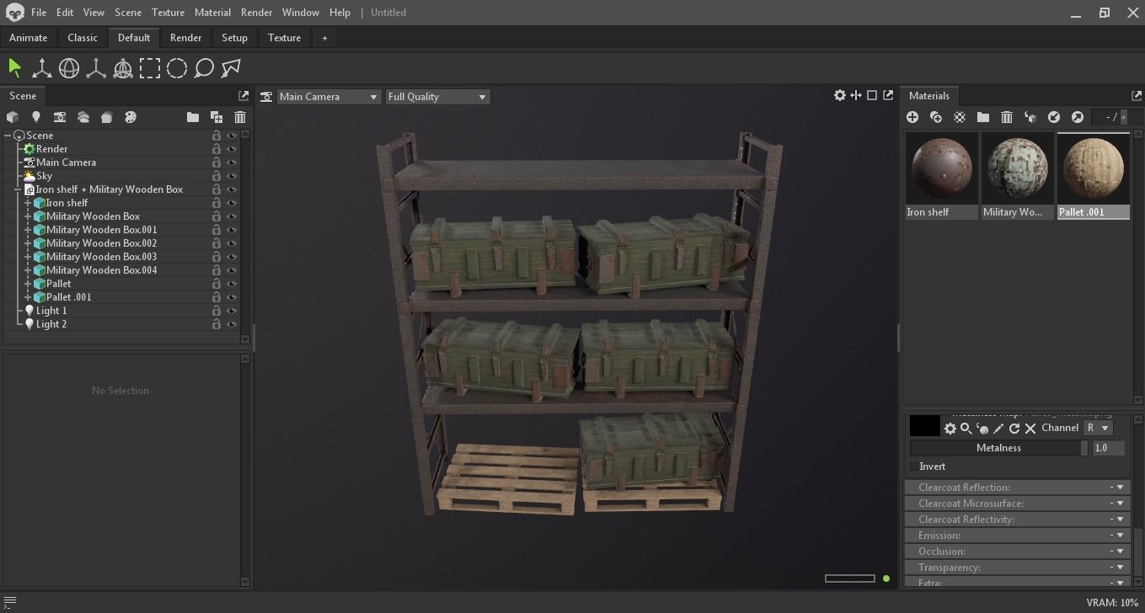Select the Iron shelf material thumbnail
This screenshot has width=1145, height=613.
[x=942, y=170]
